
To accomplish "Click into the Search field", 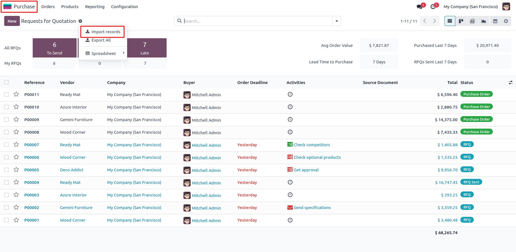I will 257,21.
